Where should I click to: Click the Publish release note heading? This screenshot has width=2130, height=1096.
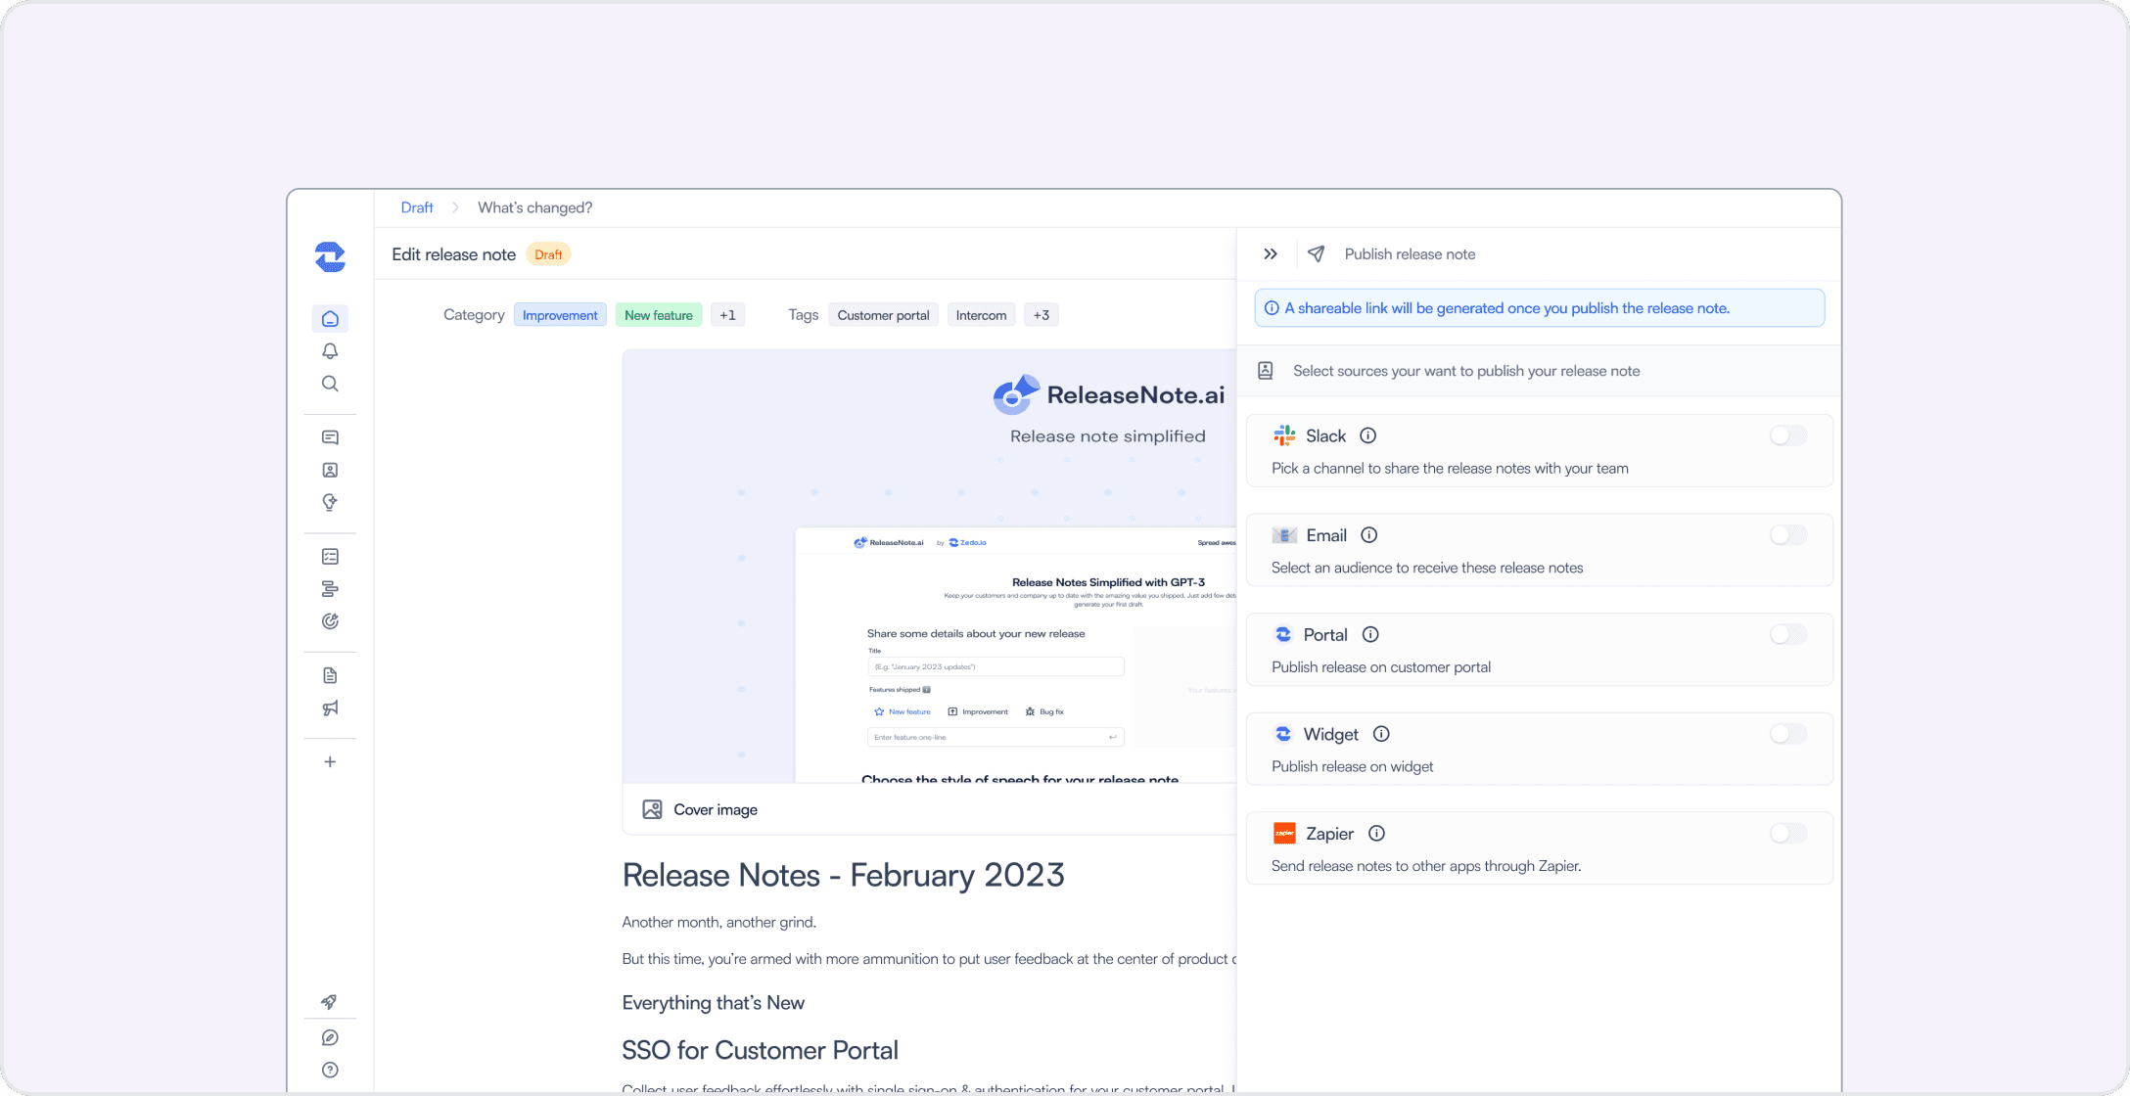tap(1410, 254)
